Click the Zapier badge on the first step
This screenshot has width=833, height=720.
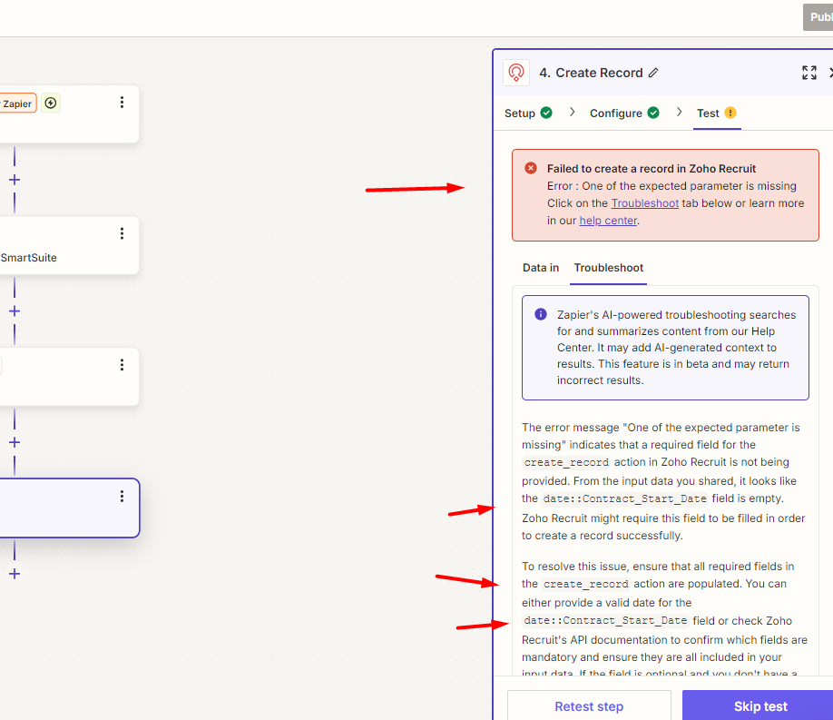(x=17, y=104)
